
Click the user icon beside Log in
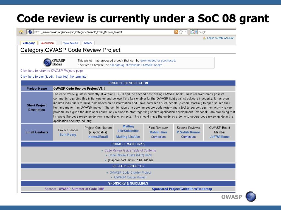tap(204, 38)
